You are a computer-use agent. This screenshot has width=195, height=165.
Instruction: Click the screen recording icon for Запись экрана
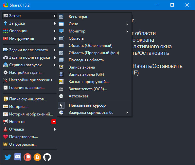61,67
